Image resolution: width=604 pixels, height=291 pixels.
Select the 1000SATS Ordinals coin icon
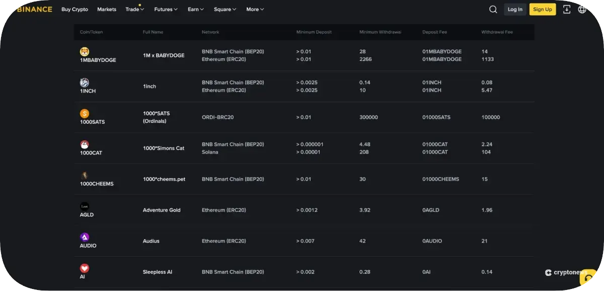coord(85,114)
